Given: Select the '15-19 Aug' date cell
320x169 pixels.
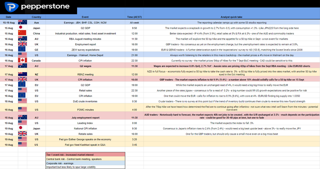Looking at the screenshot, I should tap(9, 23).
